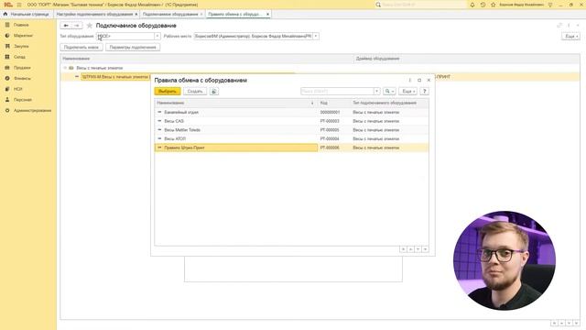Click Тип подключаемого оборудования column header

pos(389,103)
